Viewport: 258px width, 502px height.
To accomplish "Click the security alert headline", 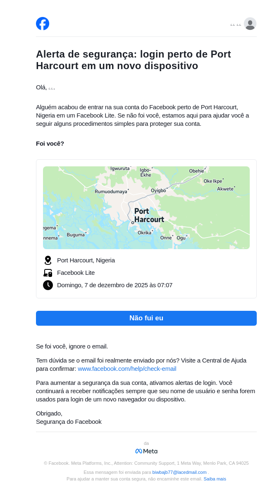I will coord(133,60).
